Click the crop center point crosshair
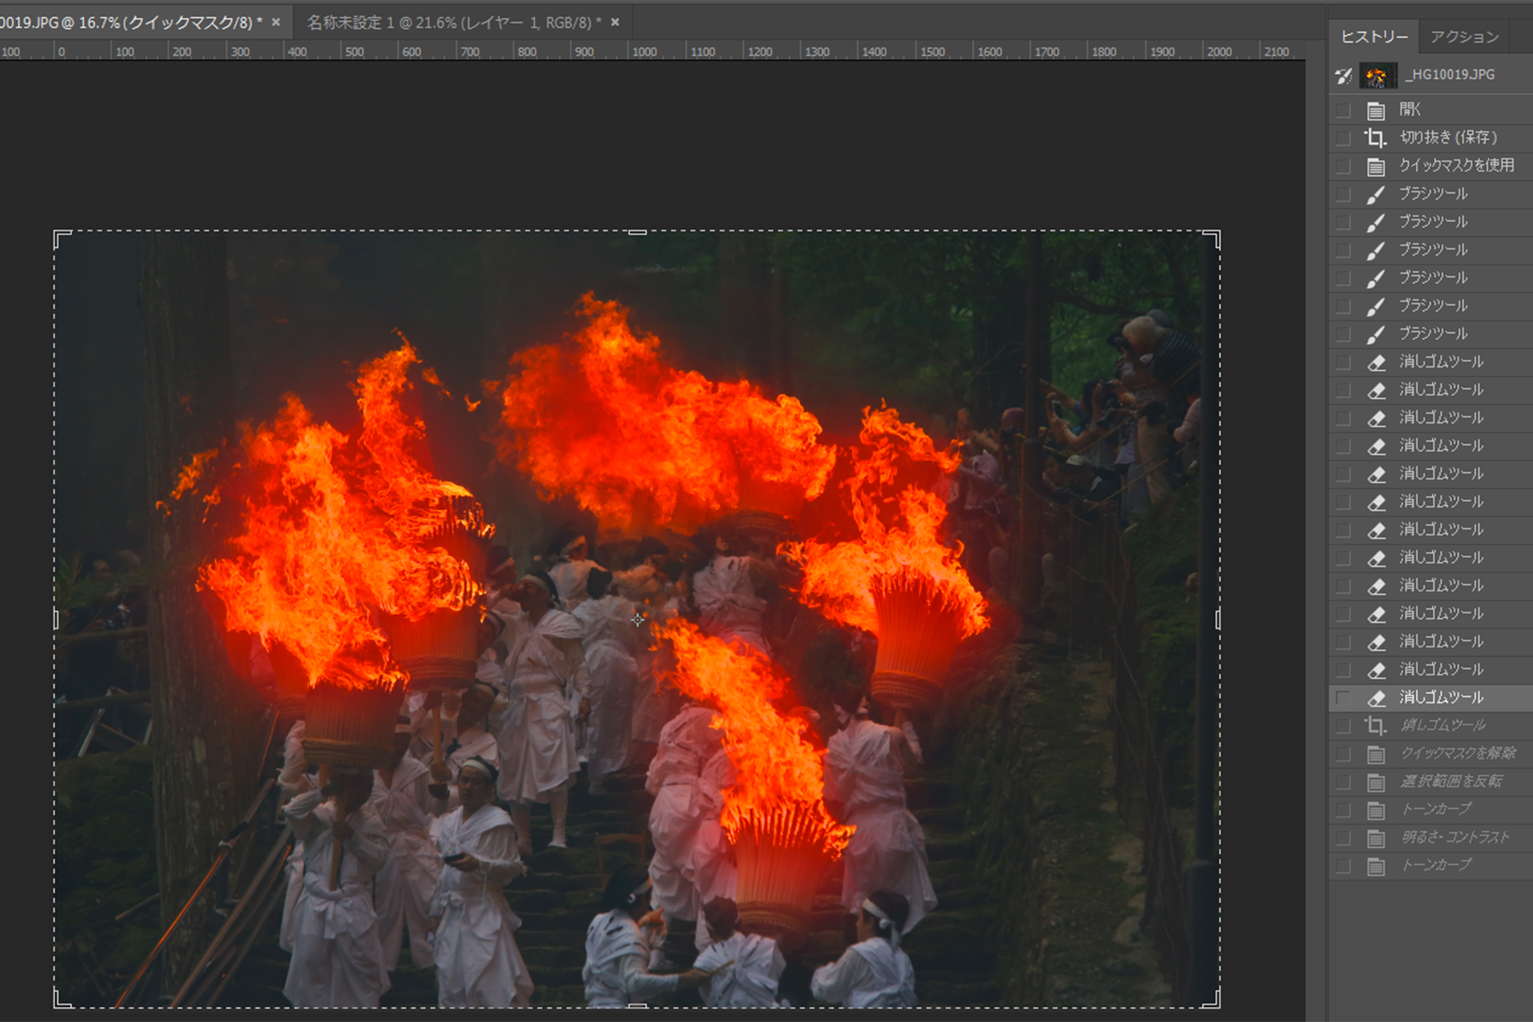The width and height of the screenshot is (1533, 1022). click(x=637, y=619)
